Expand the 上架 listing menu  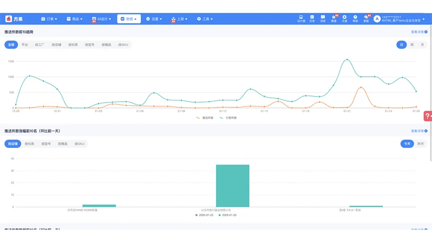(x=179, y=19)
